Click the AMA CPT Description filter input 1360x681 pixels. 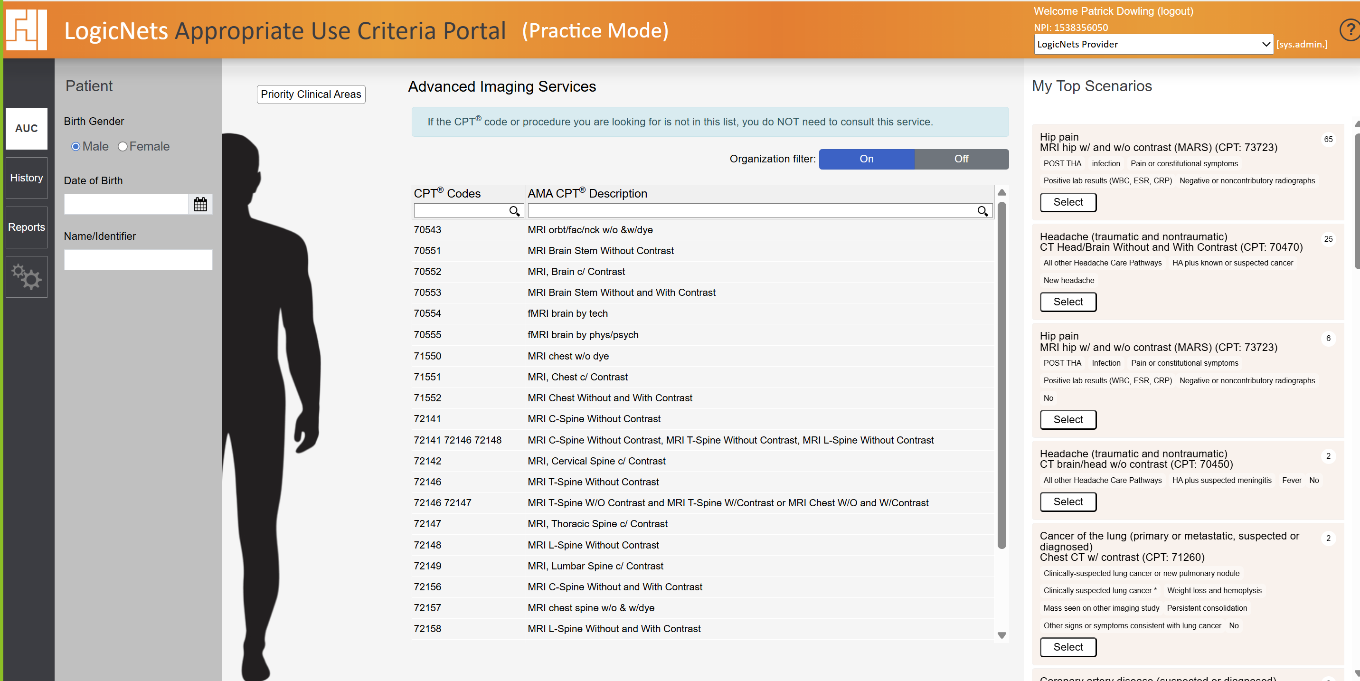pyautogui.click(x=760, y=211)
